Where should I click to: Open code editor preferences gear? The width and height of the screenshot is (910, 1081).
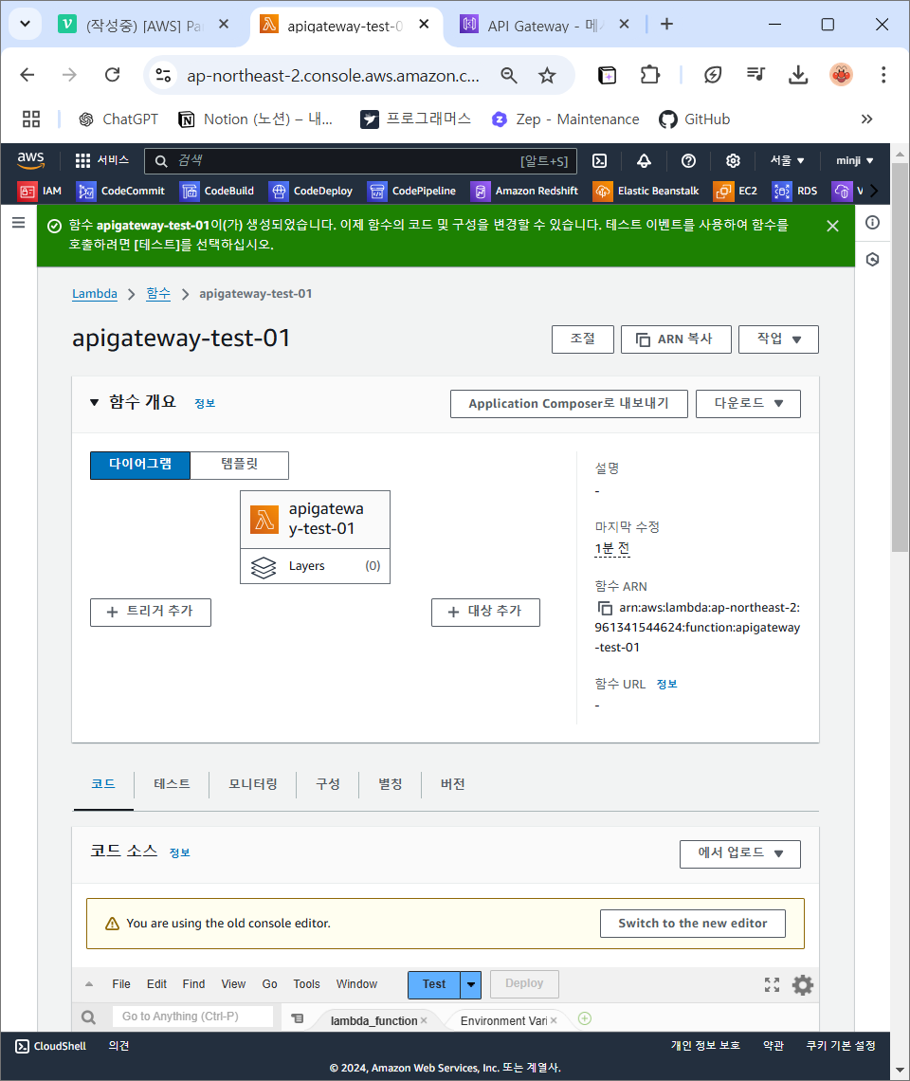coord(803,984)
